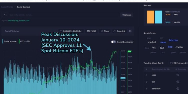Viewport: 188px width, 94px height.
Task: Click the word 'bitcoin' in Social Context
Action: tap(173, 40)
